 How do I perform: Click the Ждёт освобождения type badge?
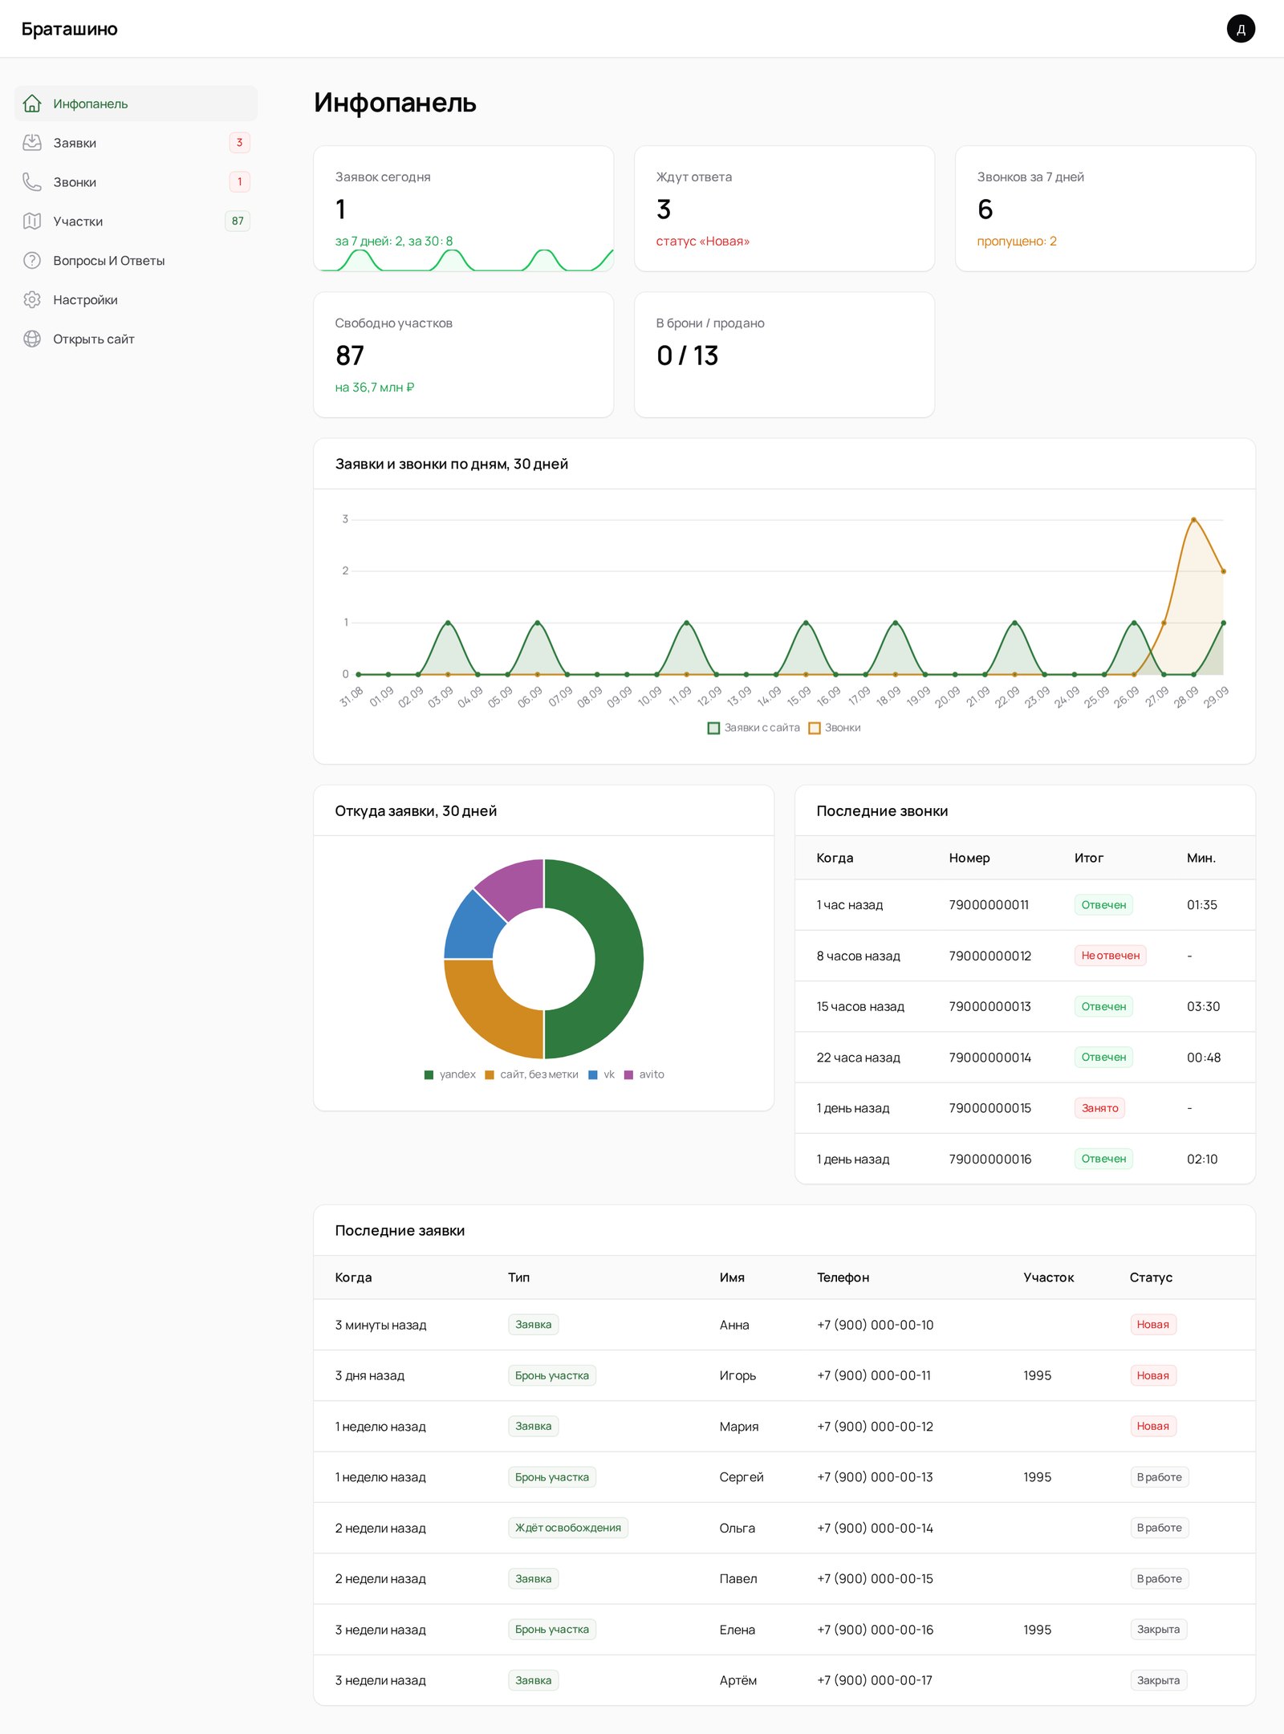[567, 1528]
